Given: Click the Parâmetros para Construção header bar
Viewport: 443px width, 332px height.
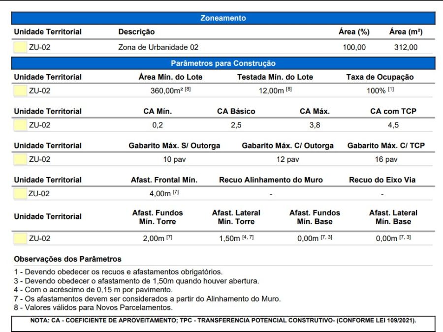Looking at the screenshot, I should tap(223, 63).
